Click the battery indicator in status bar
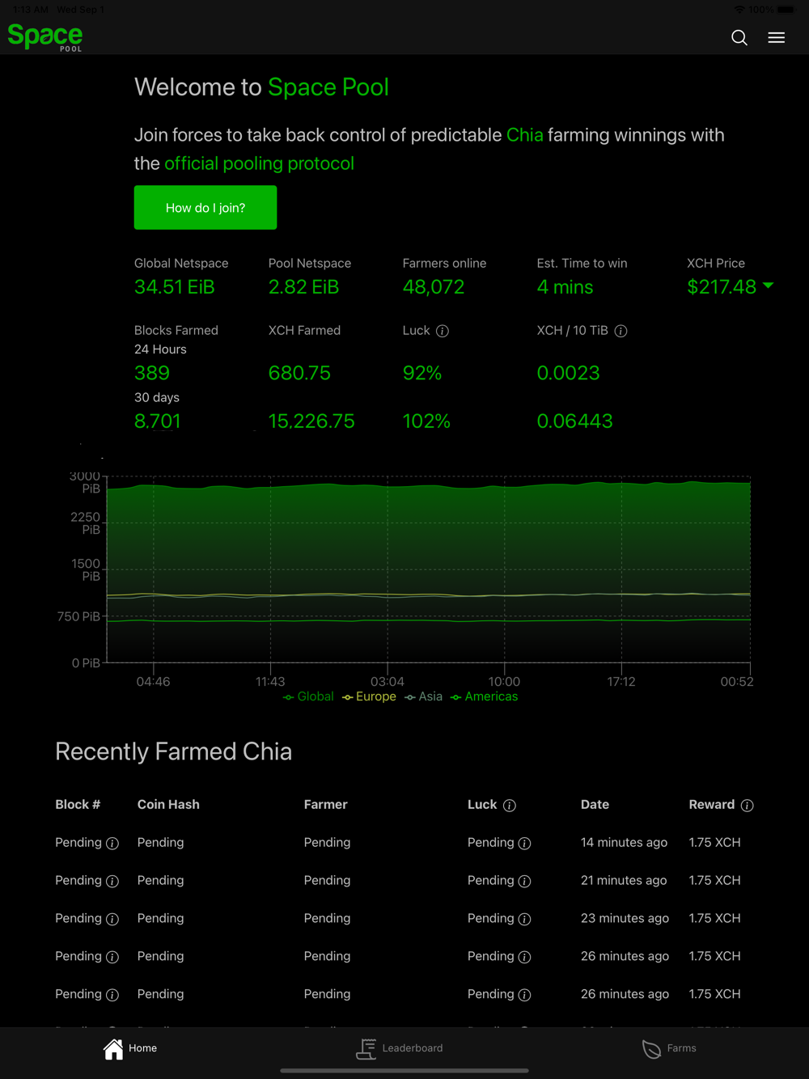Viewport: 809px width, 1079px height. click(786, 10)
